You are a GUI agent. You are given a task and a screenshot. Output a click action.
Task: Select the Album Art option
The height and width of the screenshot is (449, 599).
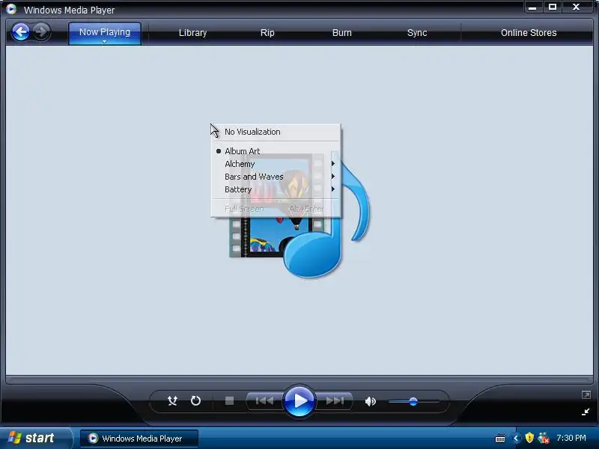276,151
